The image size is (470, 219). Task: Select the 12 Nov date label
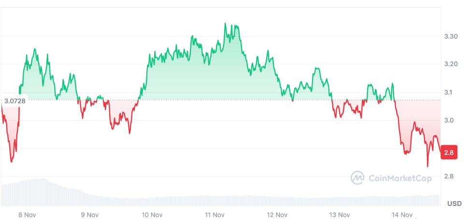(x=277, y=215)
